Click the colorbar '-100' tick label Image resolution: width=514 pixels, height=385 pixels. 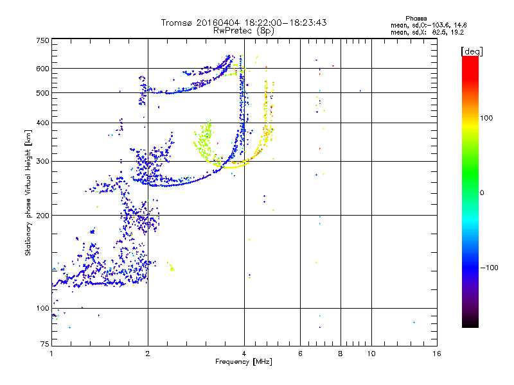489,268
